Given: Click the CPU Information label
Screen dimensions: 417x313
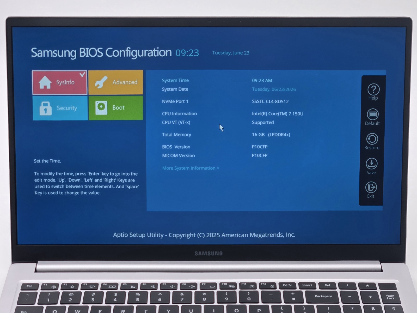Looking at the screenshot, I should pyautogui.click(x=179, y=114).
